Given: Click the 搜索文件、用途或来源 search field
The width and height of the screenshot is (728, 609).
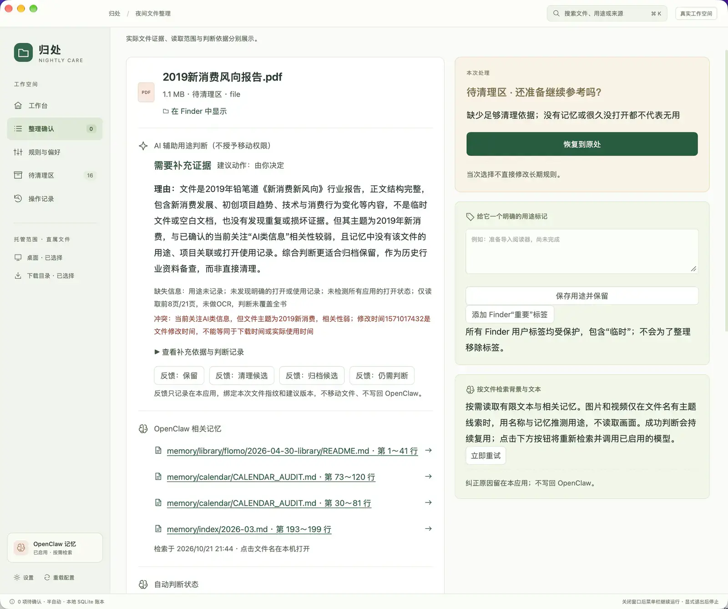Looking at the screenshot, I should click(x=607, y=14).
